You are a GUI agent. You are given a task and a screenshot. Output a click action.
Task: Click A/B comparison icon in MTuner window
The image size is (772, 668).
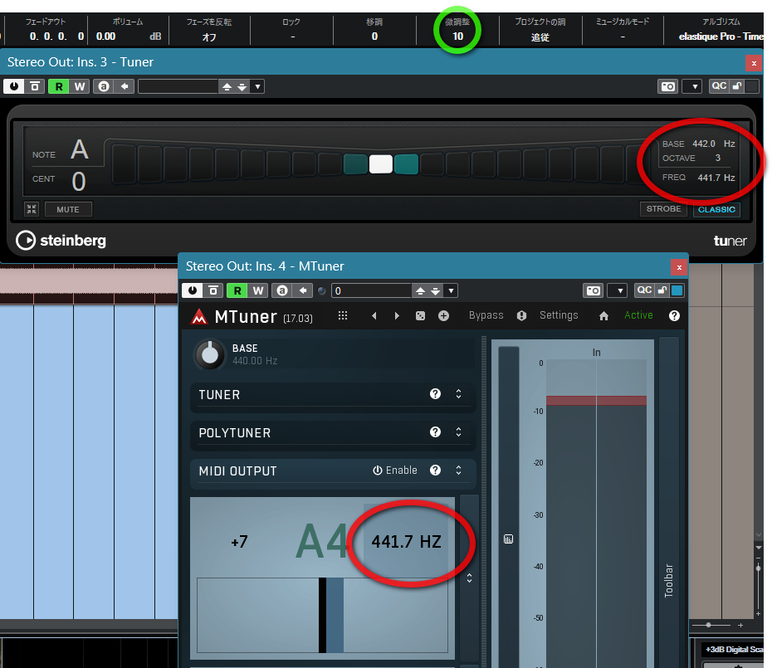(282, 290)
